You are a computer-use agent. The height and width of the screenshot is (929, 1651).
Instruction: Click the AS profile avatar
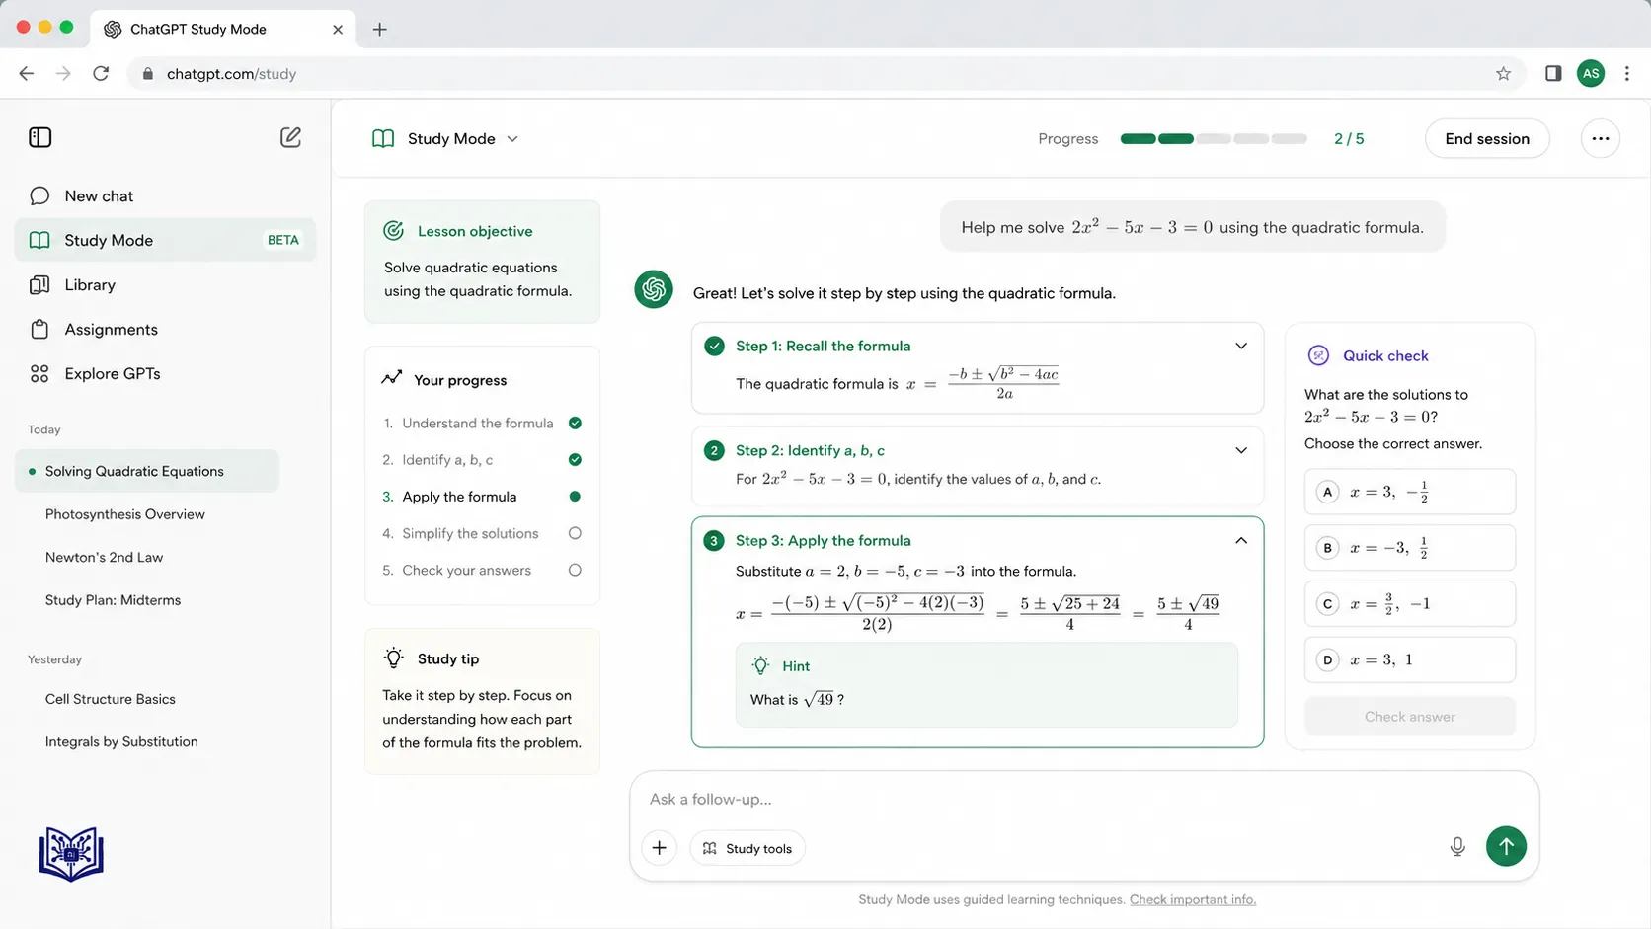(1591, 73)
